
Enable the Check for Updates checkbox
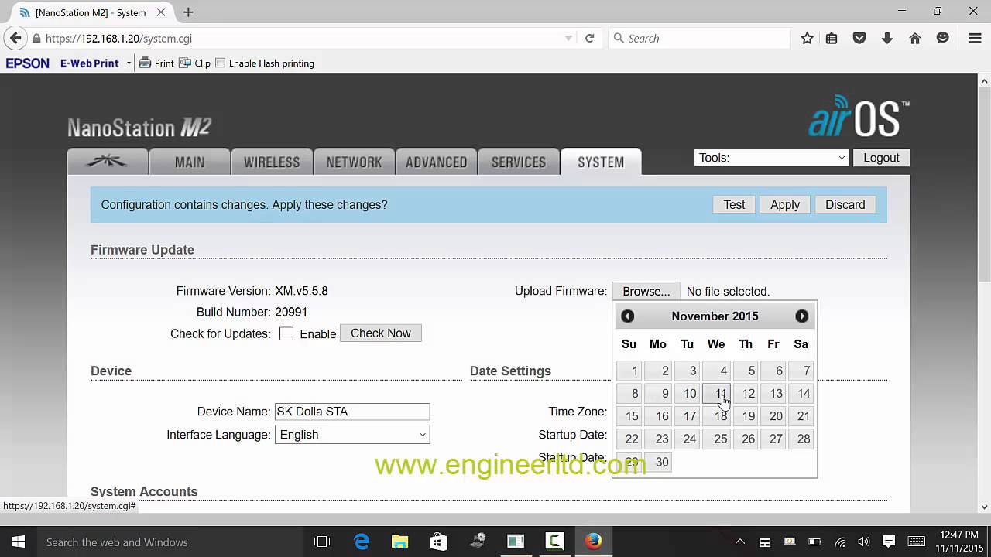click(x=286, y=334)
